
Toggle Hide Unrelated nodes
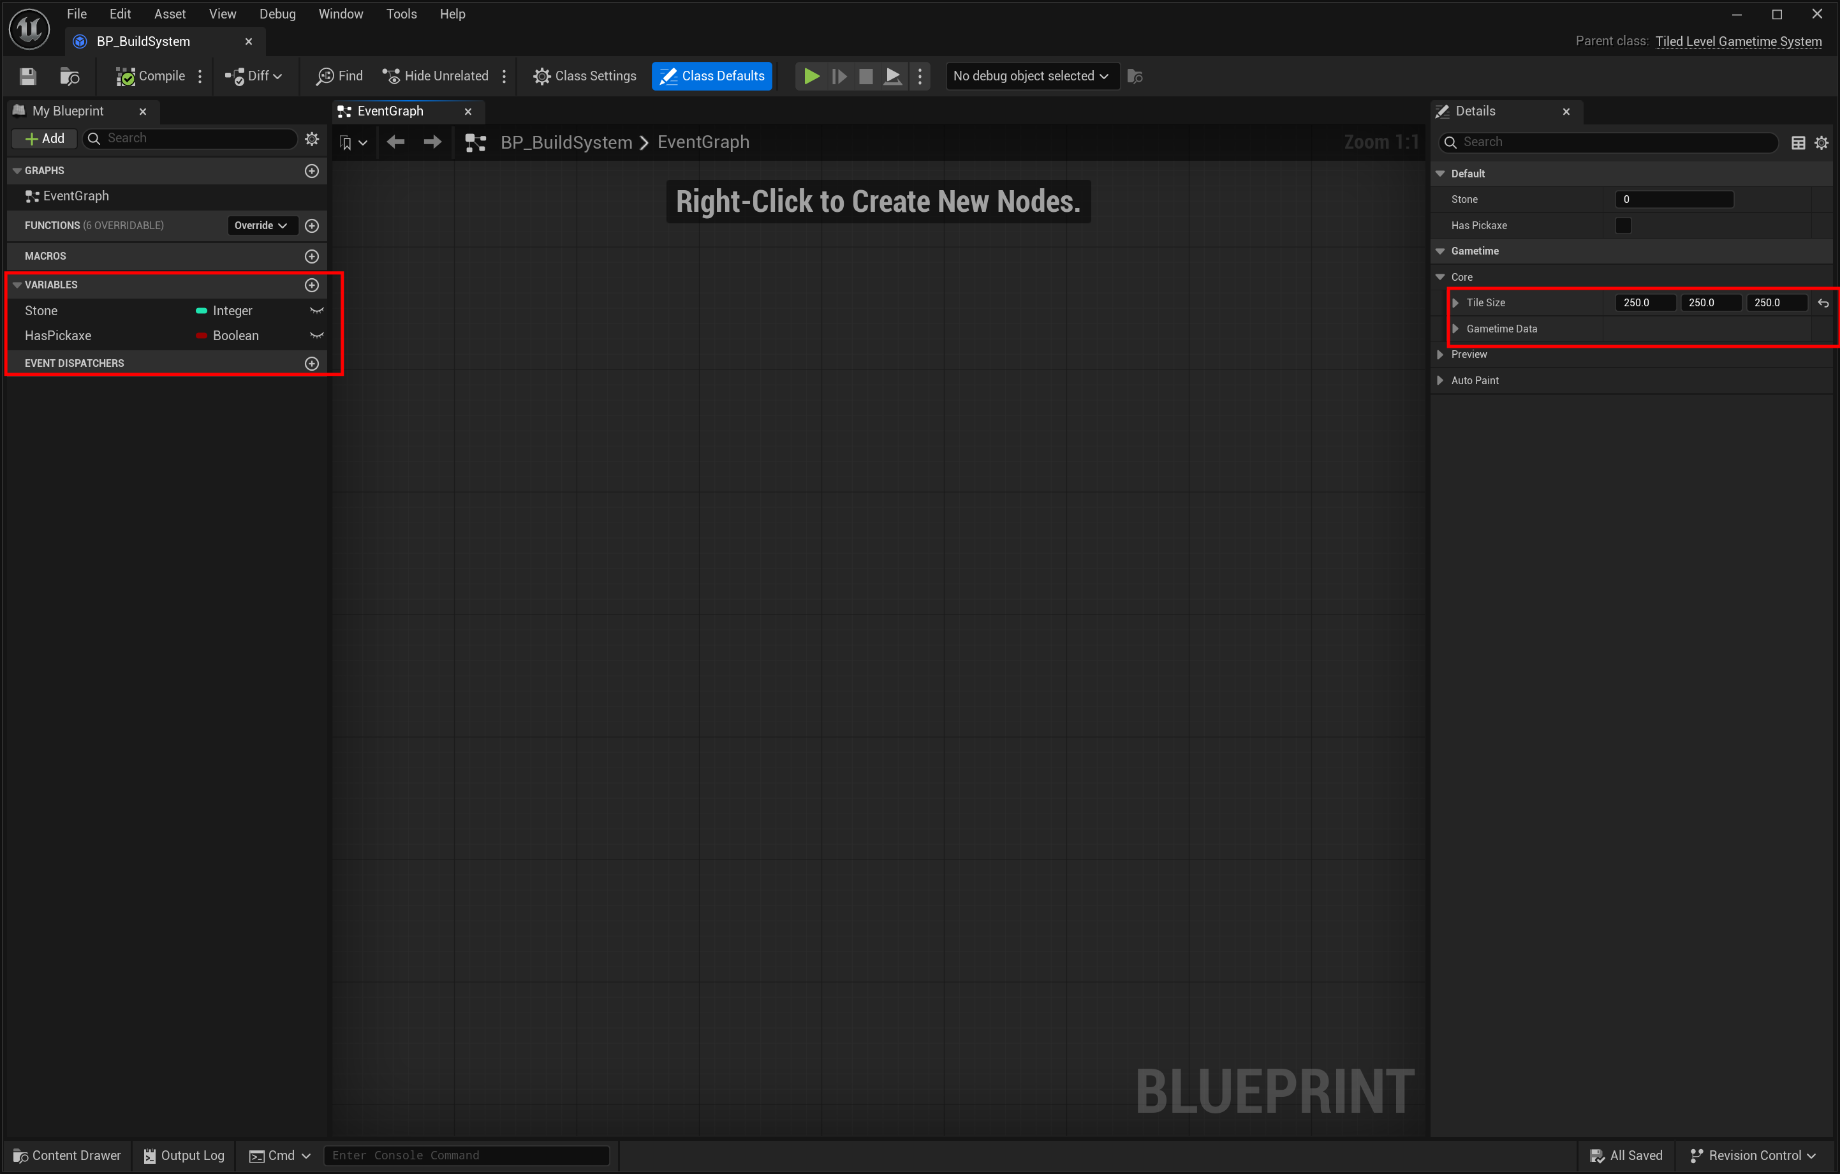tap(436, 76)
